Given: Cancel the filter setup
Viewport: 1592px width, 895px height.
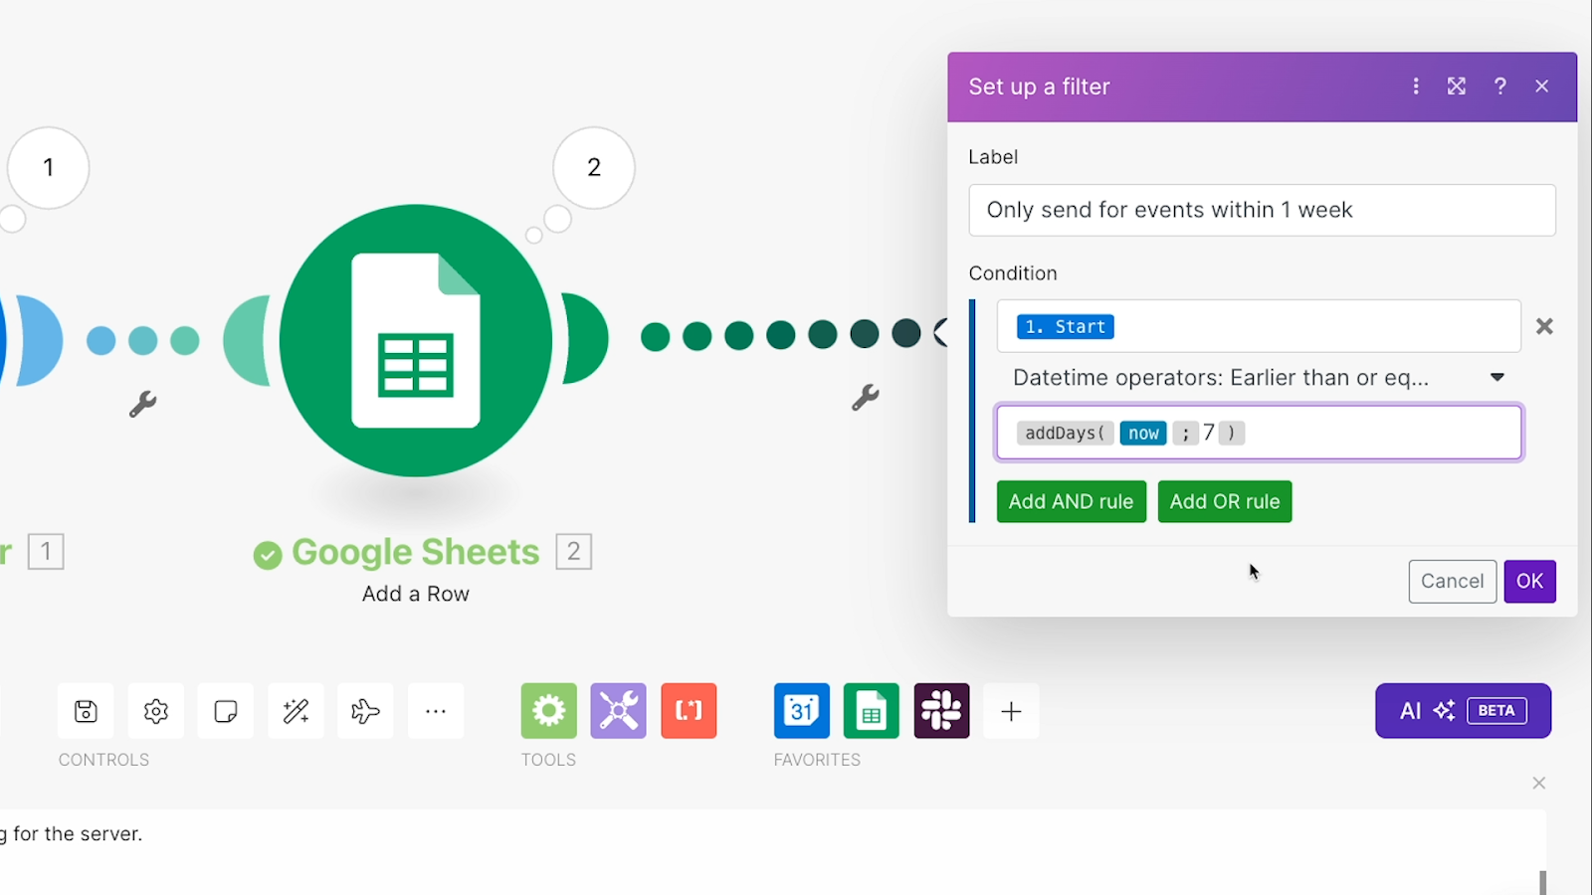Looking at the screenshot, I should 1453,581.
